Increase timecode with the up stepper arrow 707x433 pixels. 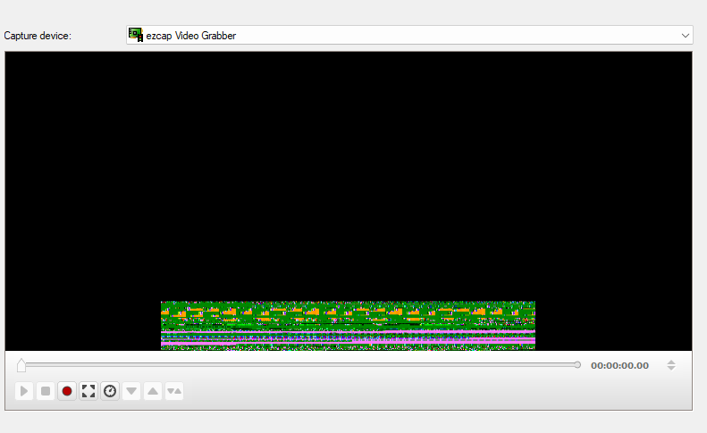(x=671, y=362)
